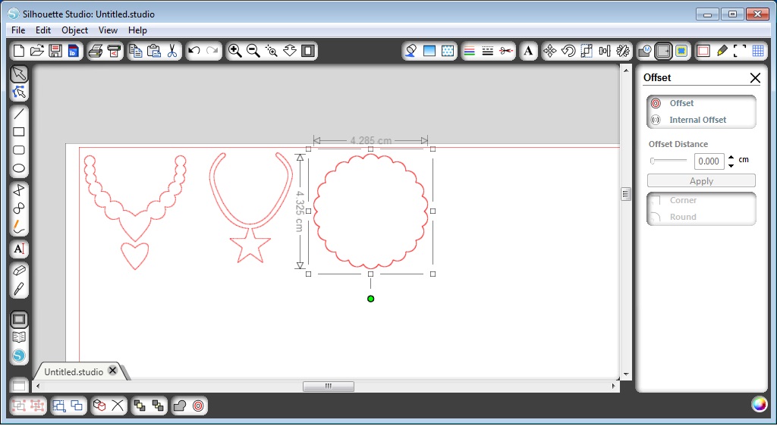Screen dimensions: 777x426
Task: Print the document with the printer icon
Action: (96, 51)
